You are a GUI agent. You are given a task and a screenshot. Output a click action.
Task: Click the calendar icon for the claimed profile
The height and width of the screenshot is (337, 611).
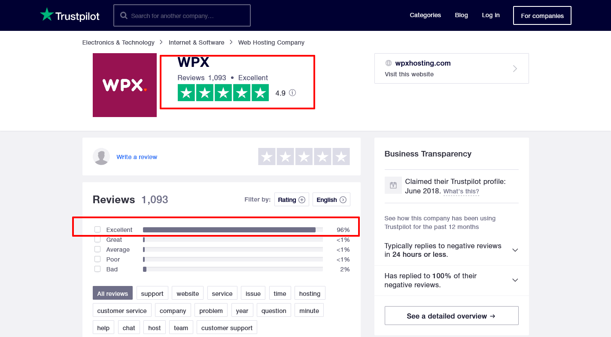pyautogui.click(x=393, y=185)
